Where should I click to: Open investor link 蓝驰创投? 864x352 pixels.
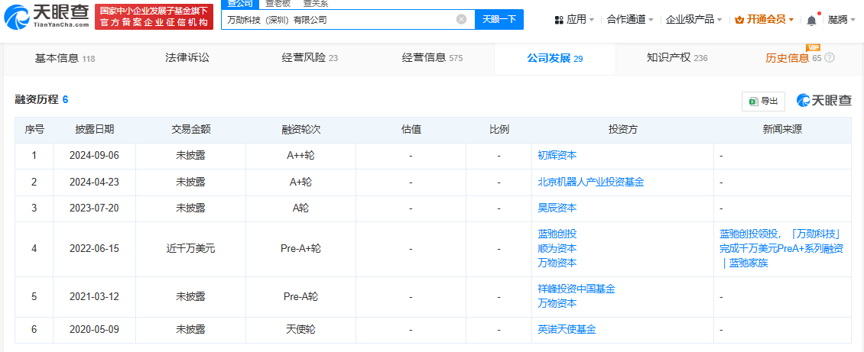click(557, 234)
